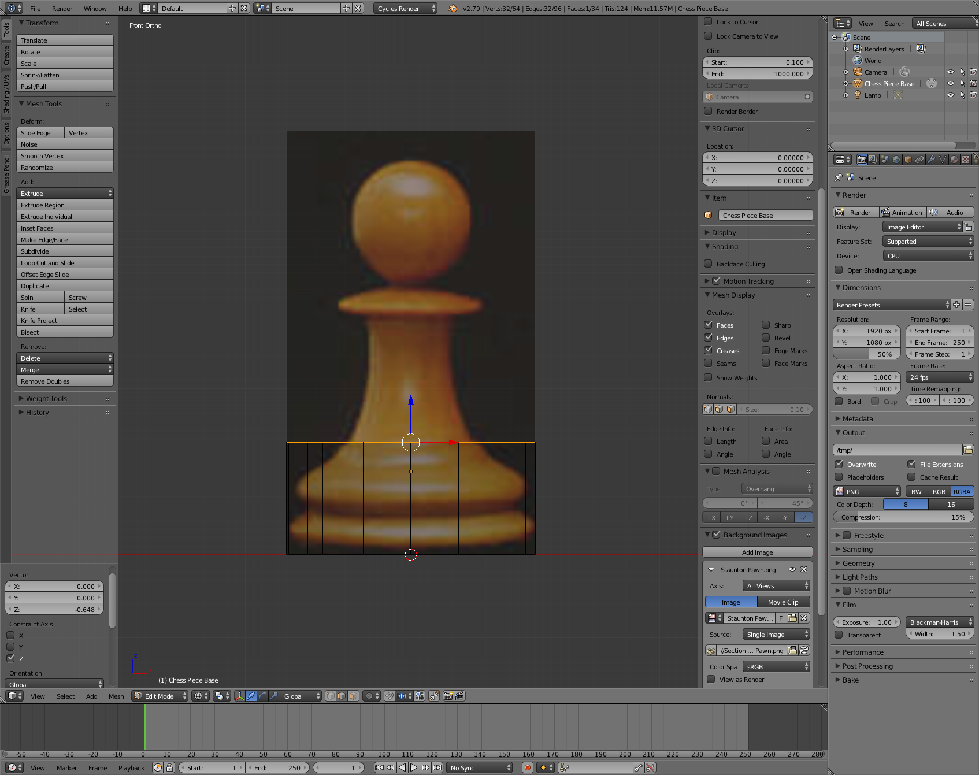Enable the Lock to Cursor checkbox
Screen dimensions: 979x775
coord(708,22)
